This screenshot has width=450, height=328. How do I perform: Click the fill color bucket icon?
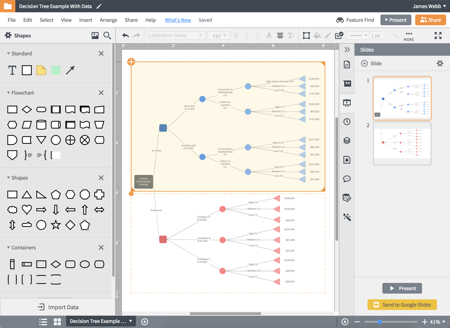[x=317, y=35]
